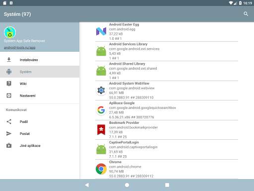
Task: Tap the recent apps square button
Action: tap(167, 185)
